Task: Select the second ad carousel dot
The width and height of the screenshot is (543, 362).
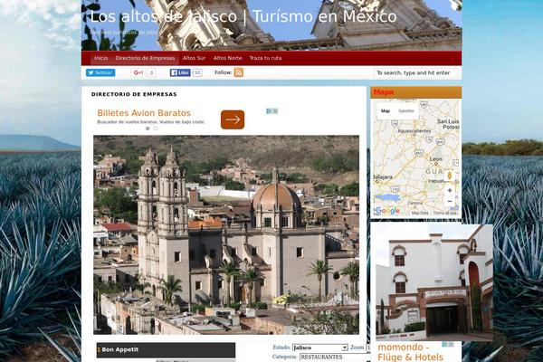Action: [x=156, y=129]
